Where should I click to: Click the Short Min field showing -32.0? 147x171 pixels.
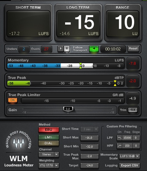point(90,146)
